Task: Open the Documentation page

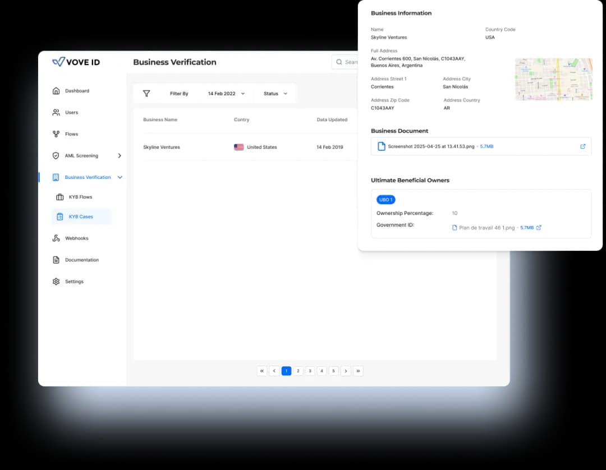Action: (77, 260)
